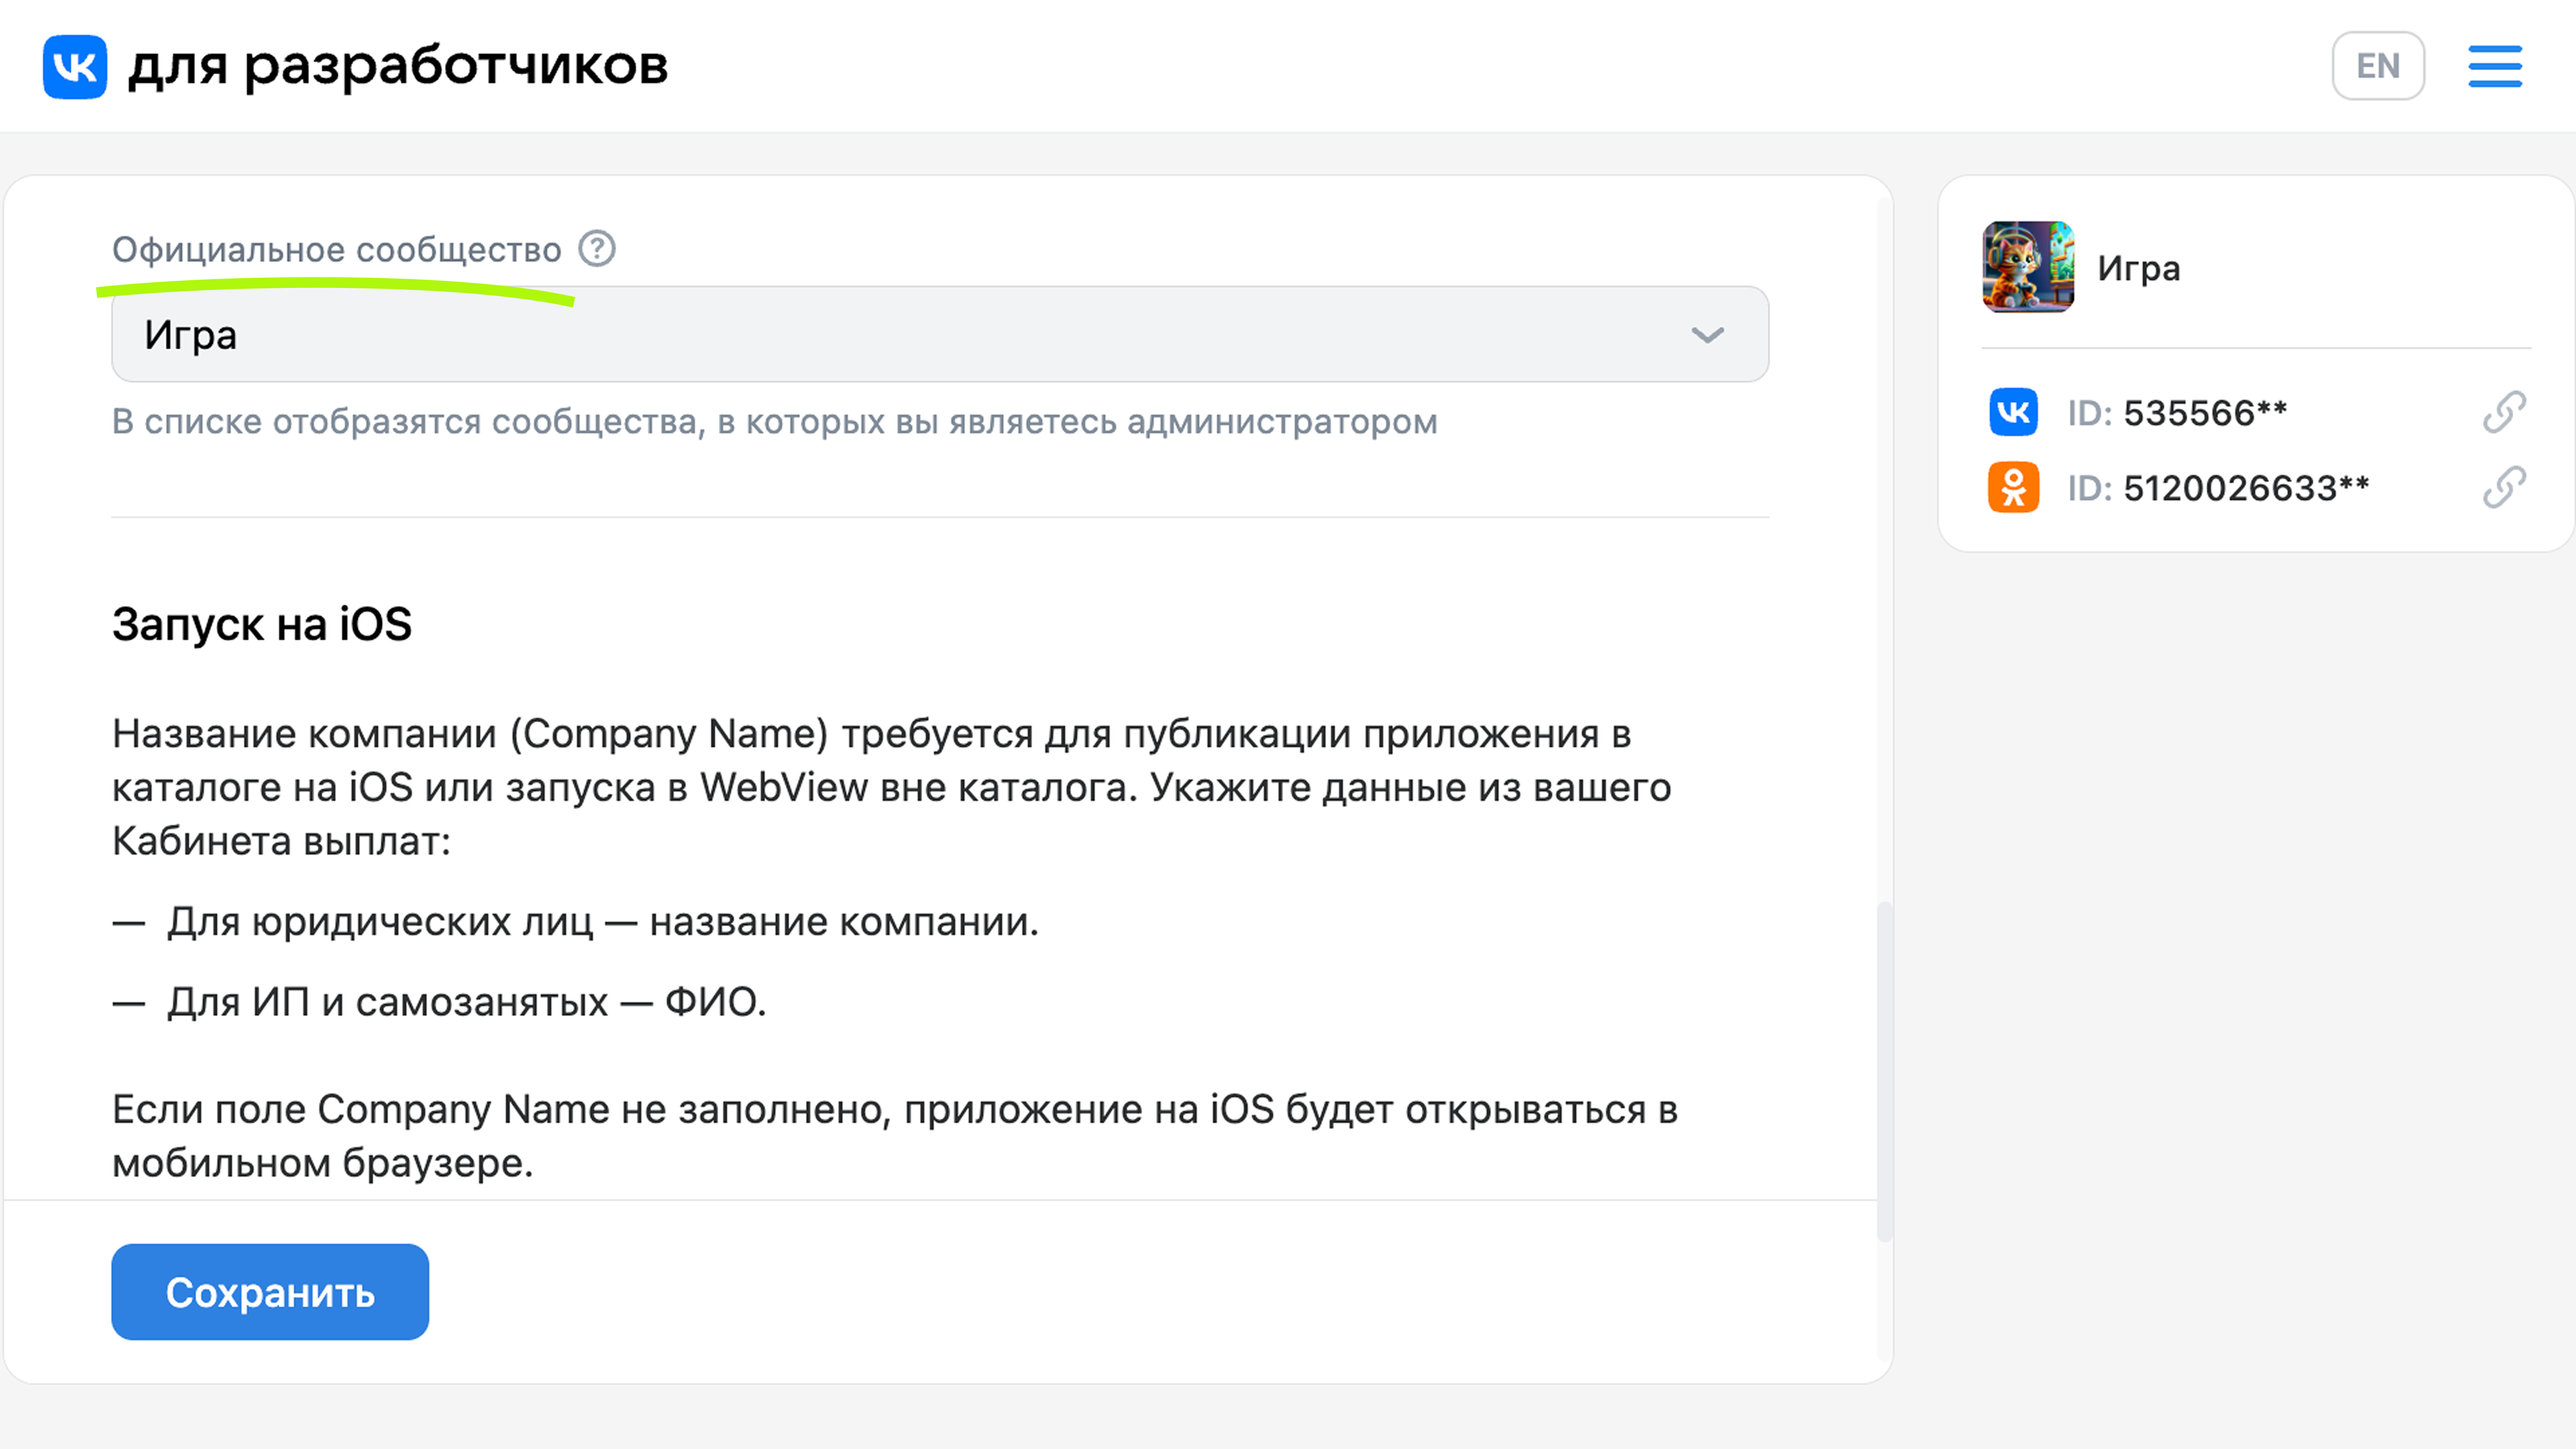Click the 'ID: 5120026633**' text

tap(2218, 488)
